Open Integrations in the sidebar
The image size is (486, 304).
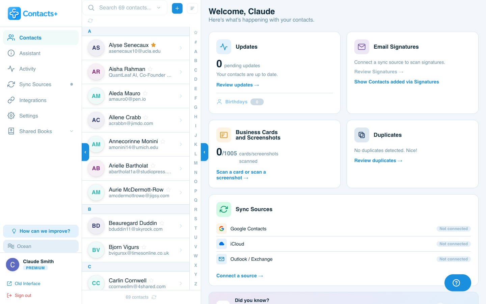click(41, 100)
